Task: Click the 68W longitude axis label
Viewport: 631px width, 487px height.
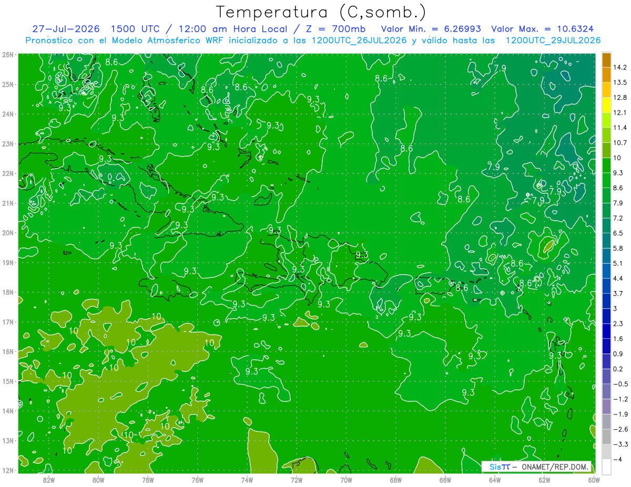Action: (x=395, y=480)
